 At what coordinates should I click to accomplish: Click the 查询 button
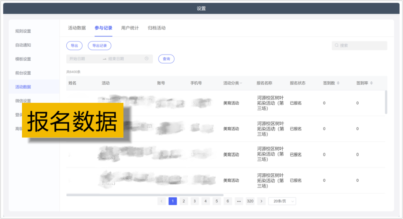166,59
